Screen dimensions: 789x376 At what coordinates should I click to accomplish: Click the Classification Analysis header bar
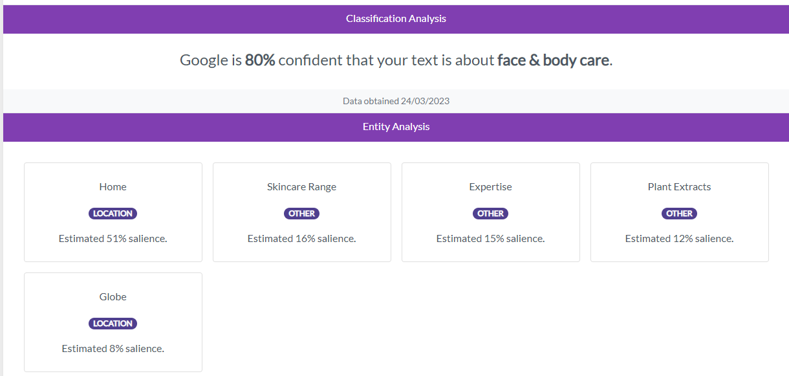tap(396, 19)
